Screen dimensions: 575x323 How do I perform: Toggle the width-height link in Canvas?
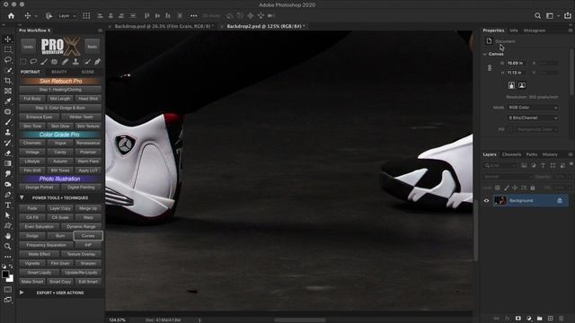coord(490,68)
